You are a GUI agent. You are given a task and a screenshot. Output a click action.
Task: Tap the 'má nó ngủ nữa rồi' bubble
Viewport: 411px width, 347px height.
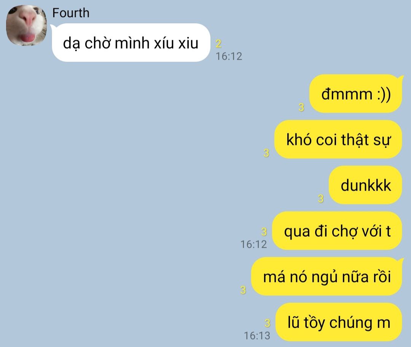coord(327,277)
